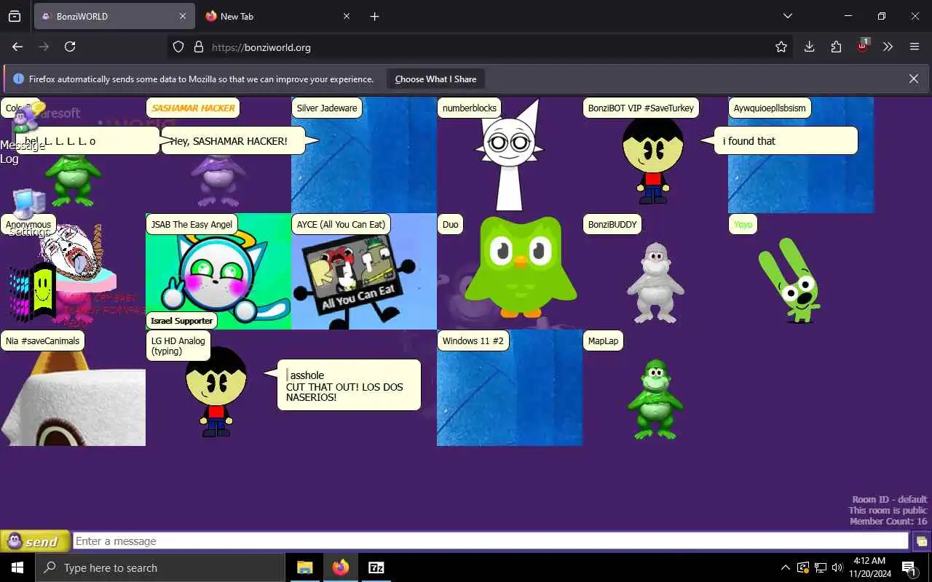Click the bonziworld.org address bar
The height and width of the screenshot is (582, 932).
[x=481, y=47]
